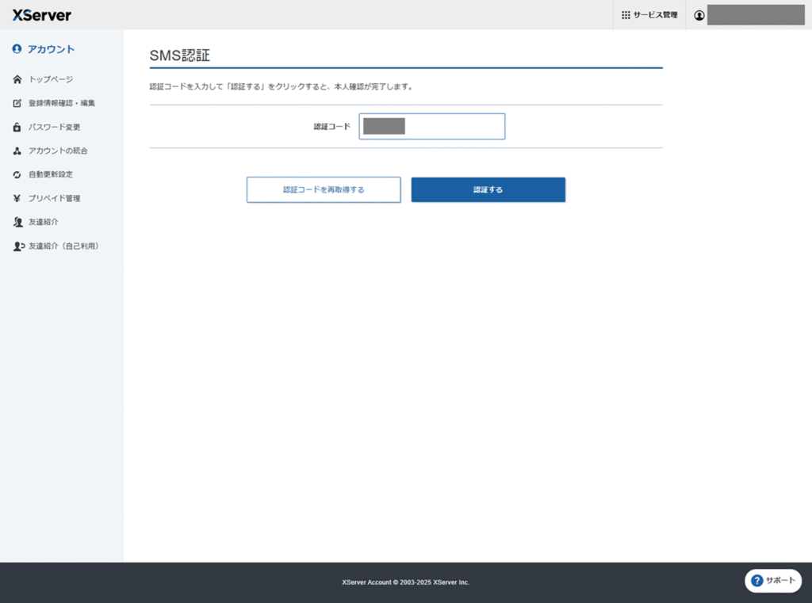
Task: Click the person icon next to 友達紹介
Action: coord(17,222)
